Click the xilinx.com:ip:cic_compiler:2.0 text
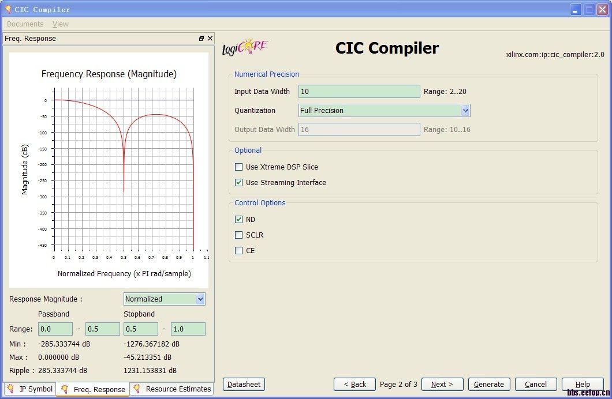Viewport: 612px width, 399px height. (x=555, y=55)
